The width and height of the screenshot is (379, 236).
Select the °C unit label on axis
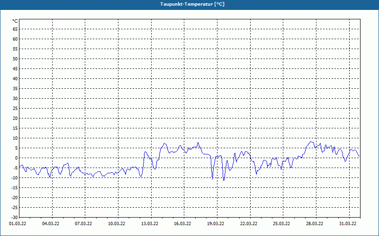click(15, 21)
